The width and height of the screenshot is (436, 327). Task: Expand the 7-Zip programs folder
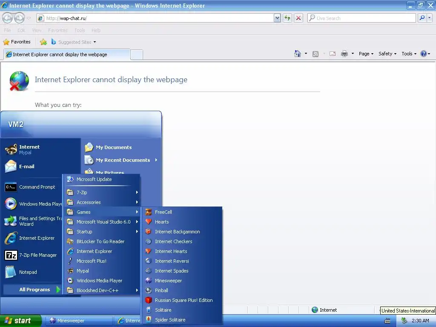[x=102, y=192]
